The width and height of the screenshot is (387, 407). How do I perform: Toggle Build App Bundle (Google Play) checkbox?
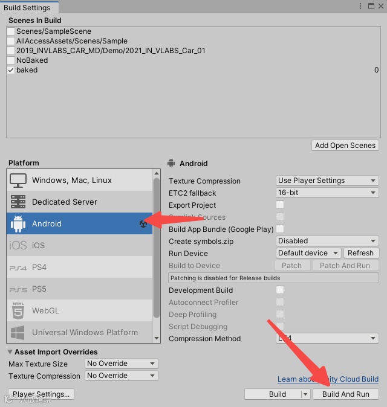pos(280,229)
